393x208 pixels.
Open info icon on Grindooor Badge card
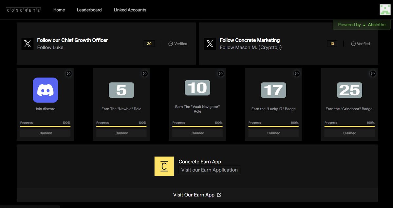point(373,74)
